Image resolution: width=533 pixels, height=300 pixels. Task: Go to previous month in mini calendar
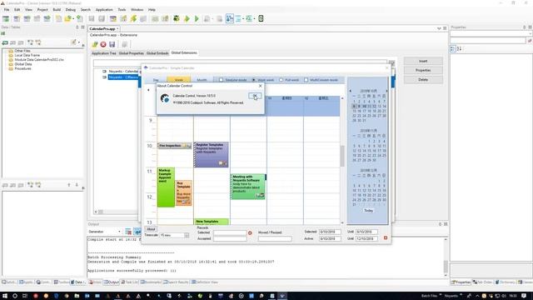click(x=351, y=91)
